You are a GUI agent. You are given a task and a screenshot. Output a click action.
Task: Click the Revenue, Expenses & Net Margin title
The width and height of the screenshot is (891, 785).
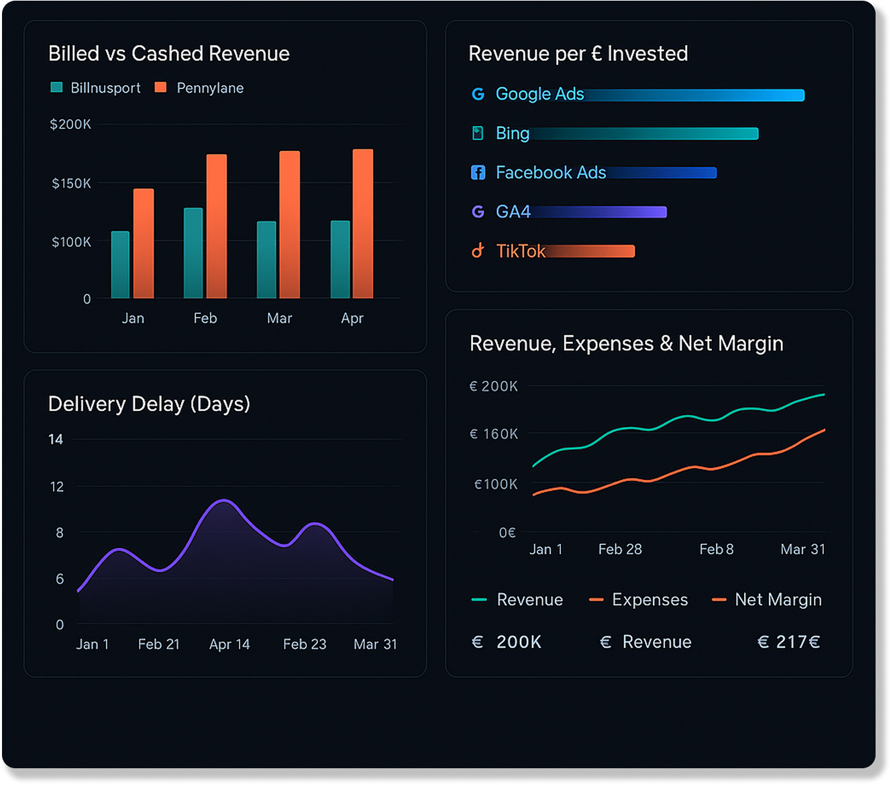627,343
